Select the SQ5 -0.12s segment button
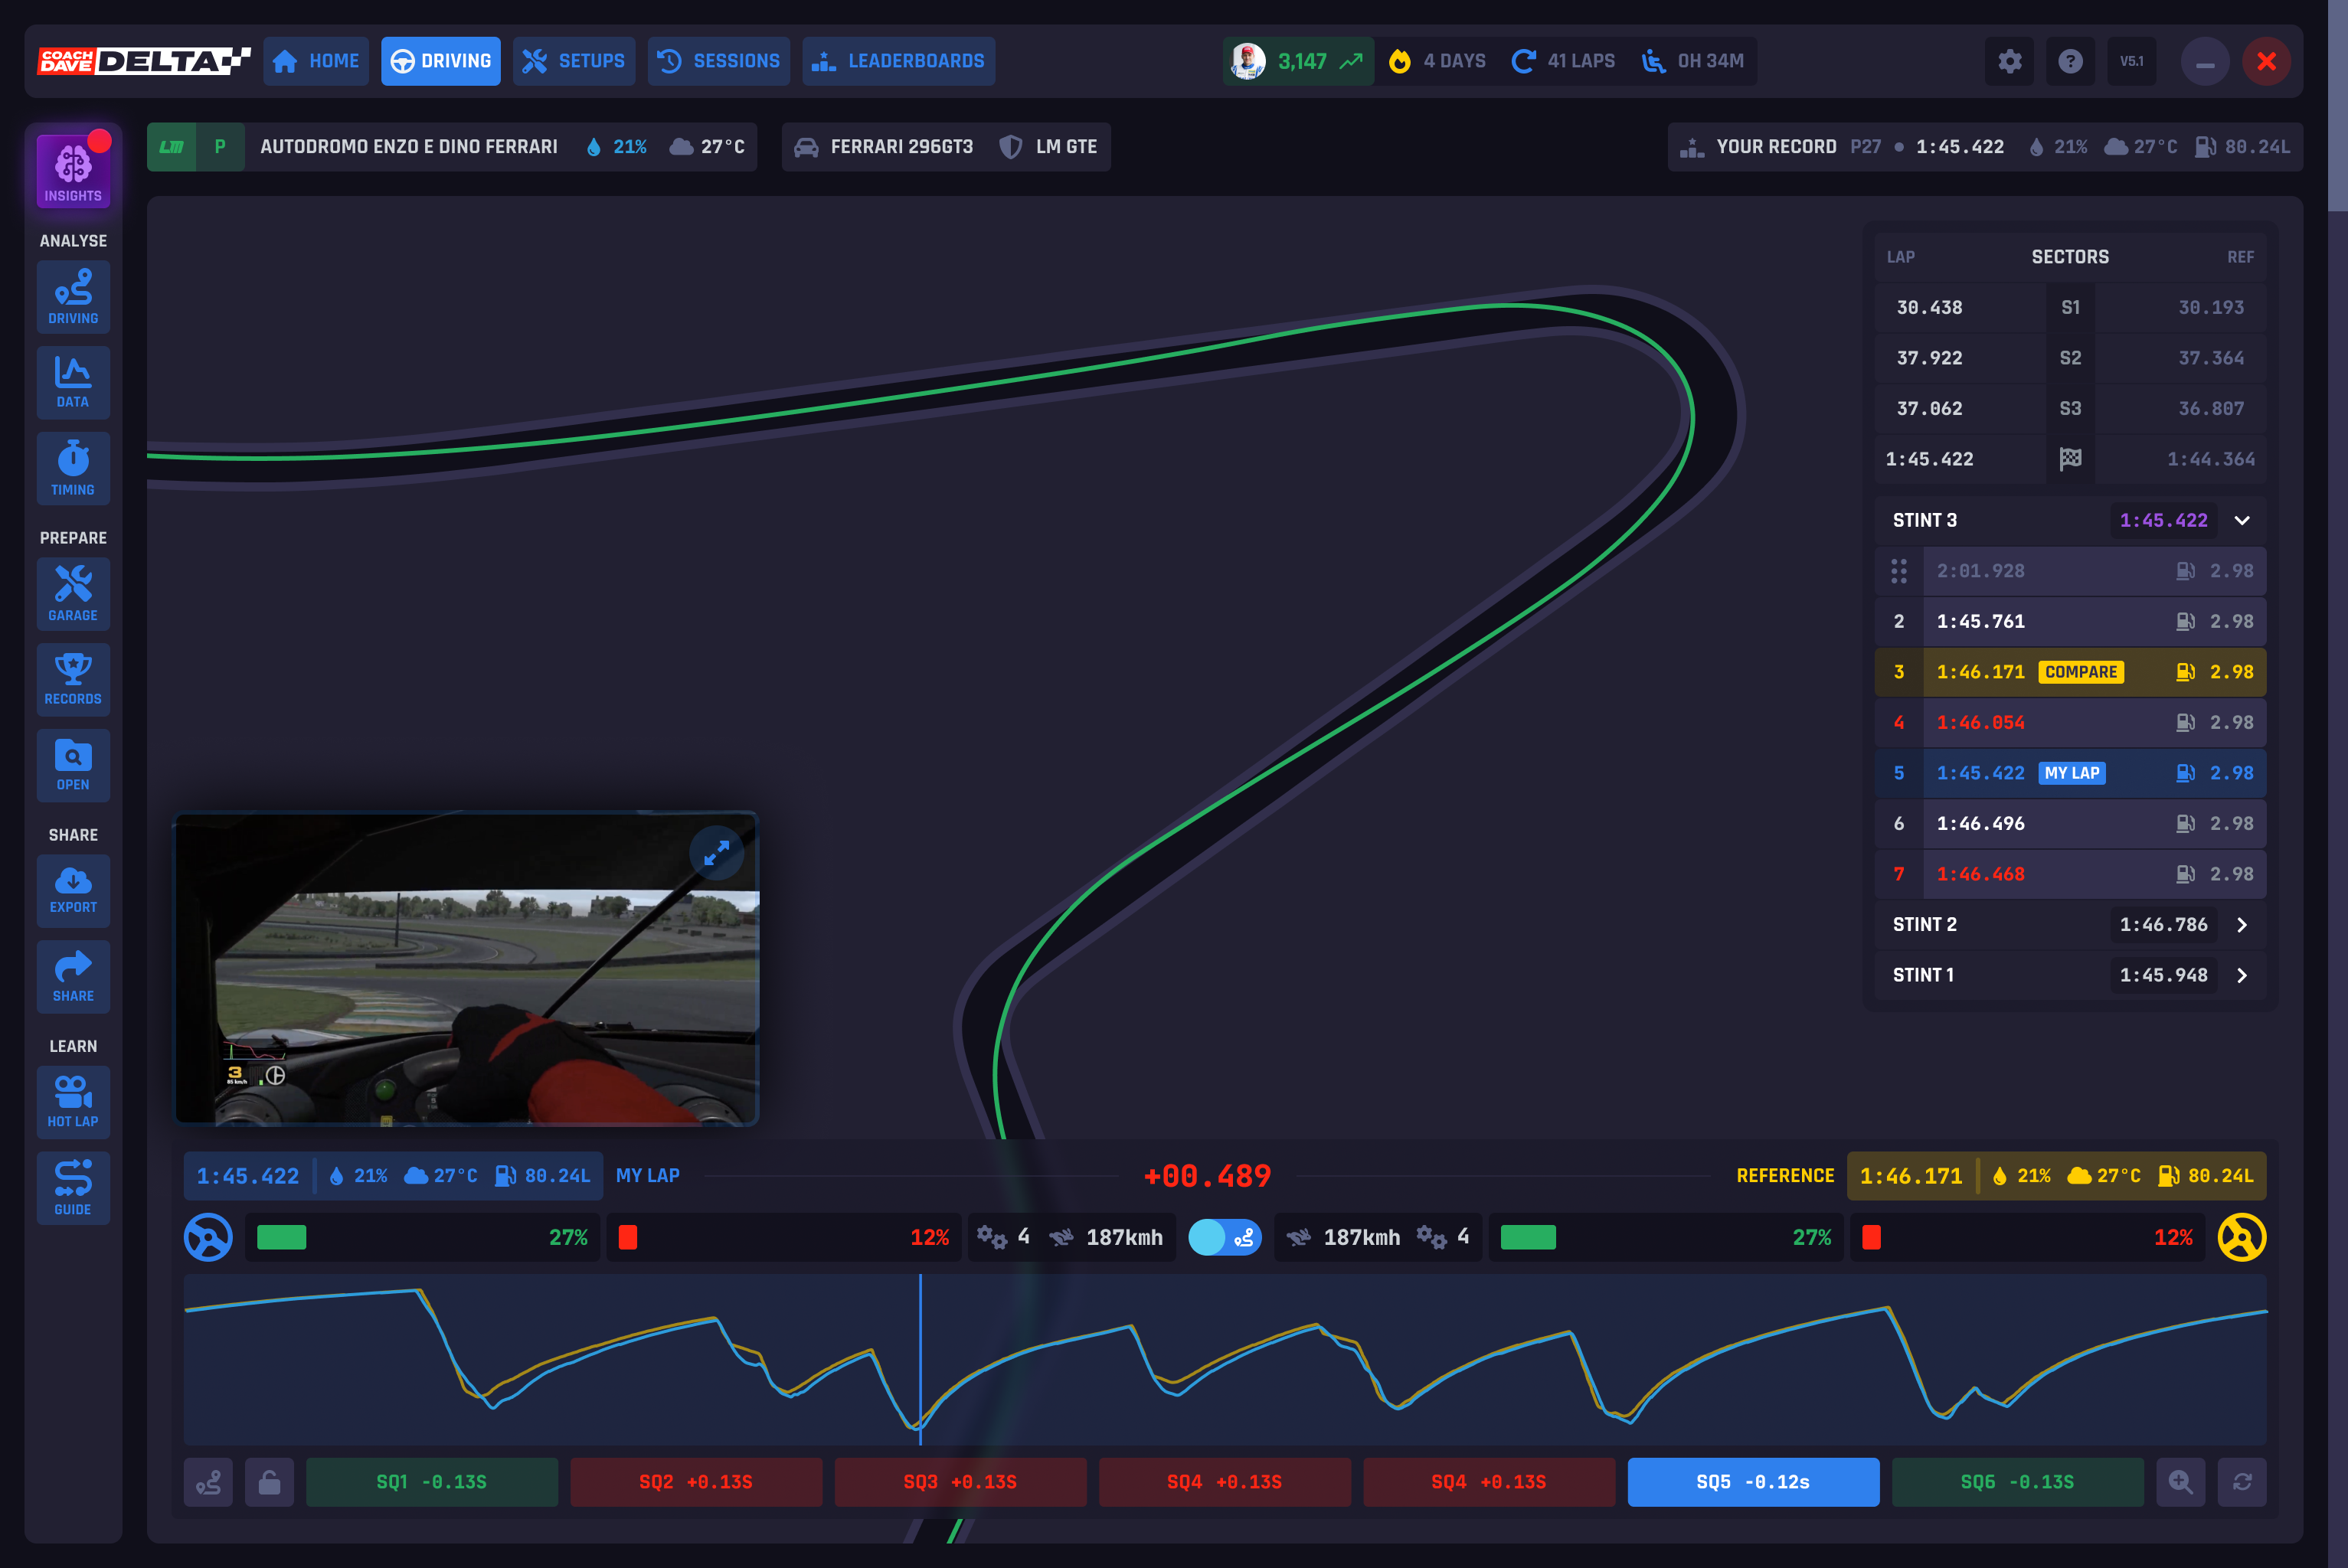Image resolution: width=2348 pixels, height=1568 pixels. 1753,1481
